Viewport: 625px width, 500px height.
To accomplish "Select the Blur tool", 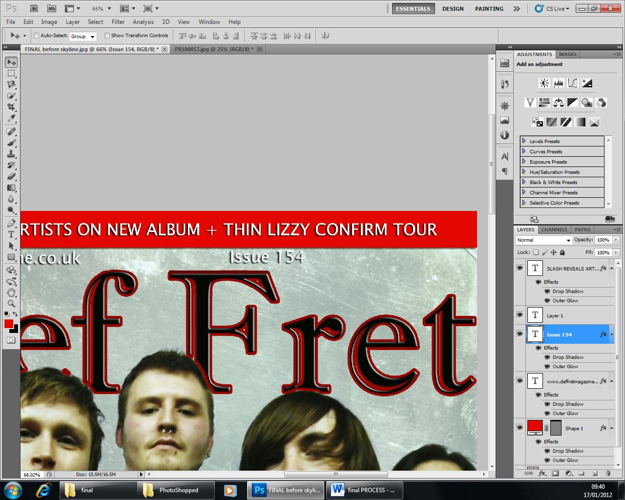I will [11, 199].
